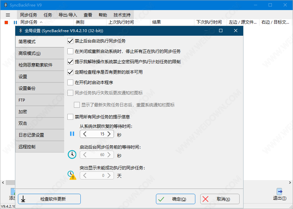Screen dimensions: 293x209
Task: Click the 左边 / 源文件 column header
Action: 243,22
